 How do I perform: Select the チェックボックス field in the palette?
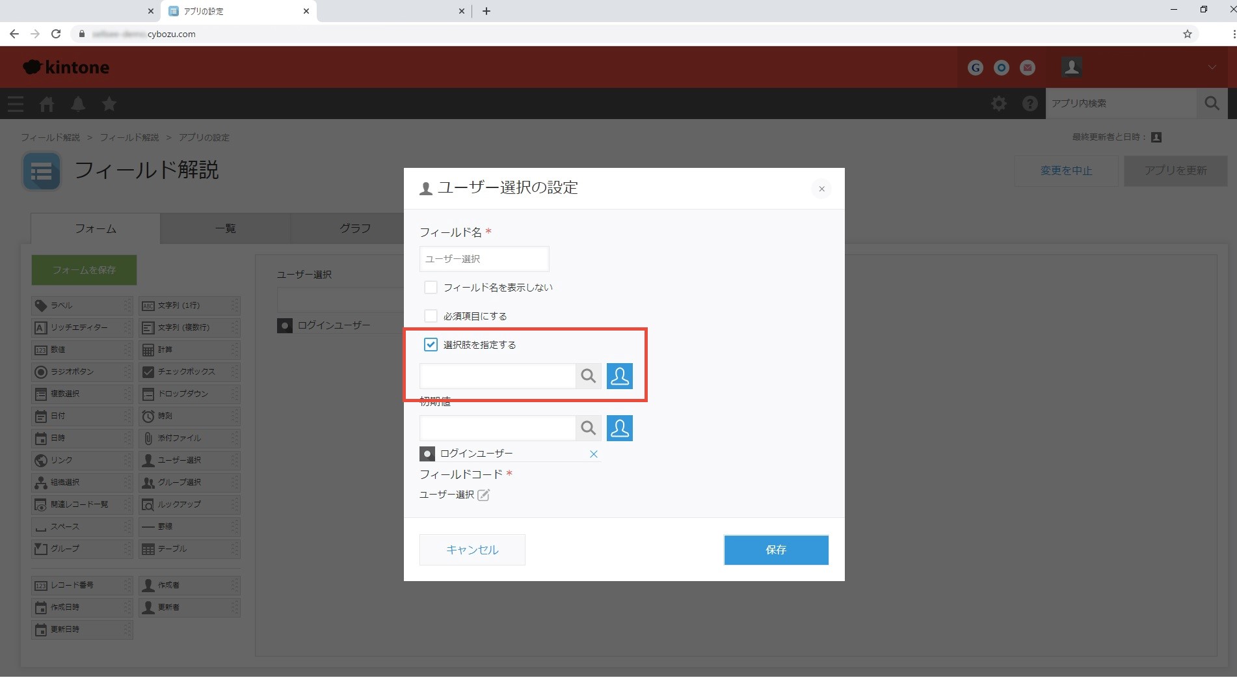[189, 372]
